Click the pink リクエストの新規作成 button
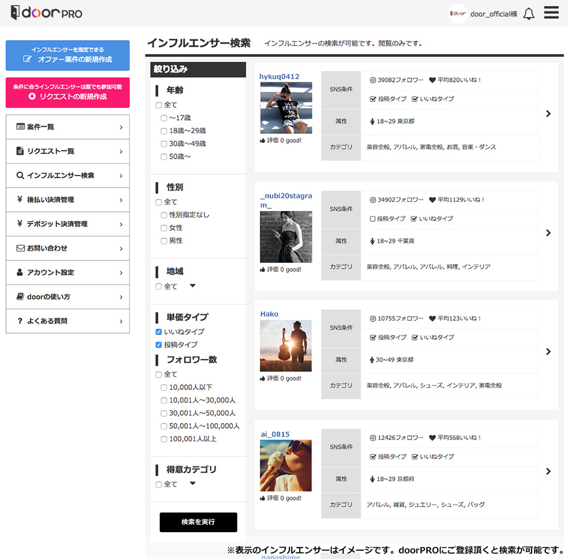Image resolution: width=568 pixels, height=559 pixels. click(x=68, y=93)
